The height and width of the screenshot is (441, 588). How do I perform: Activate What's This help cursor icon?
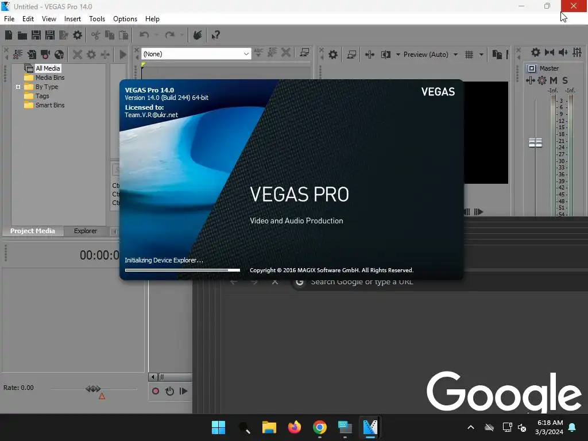[x=215, y=35]
